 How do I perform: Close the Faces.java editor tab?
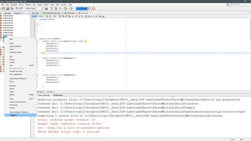pyautogui.click(x=91, y=13)
